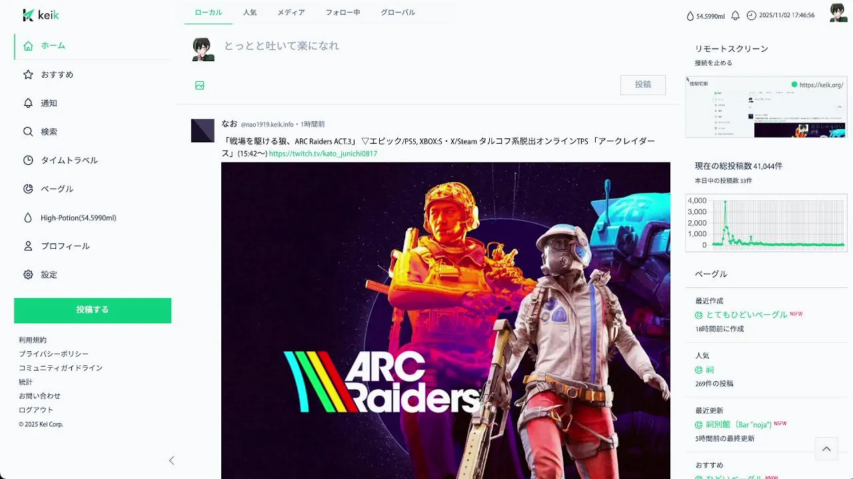Open the twitch.tv/kato_junichi0817 link
Screen dimensions: 853x479
(323, 154)
